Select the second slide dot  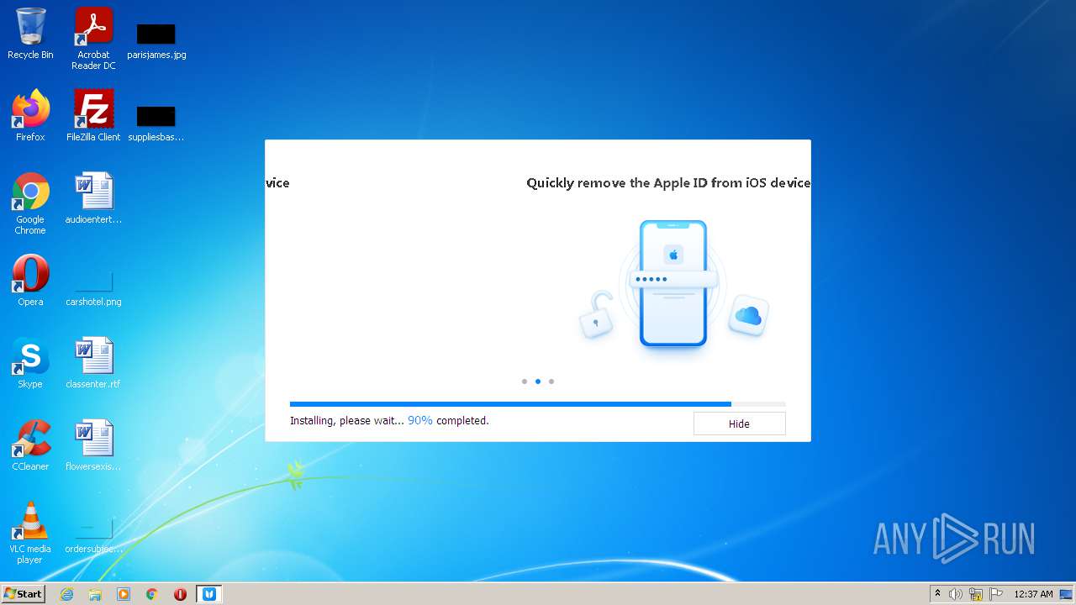[x=538, y=381]
